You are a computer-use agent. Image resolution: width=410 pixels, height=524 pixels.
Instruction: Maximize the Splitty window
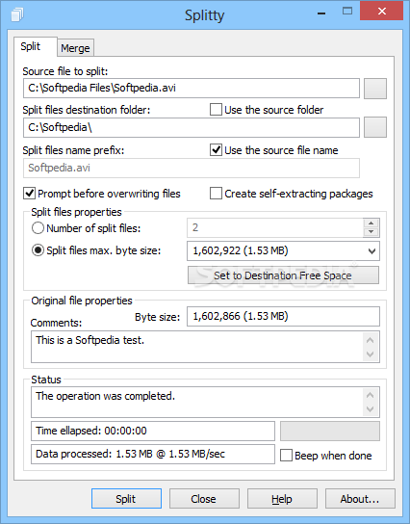click(x=347, y=11)
